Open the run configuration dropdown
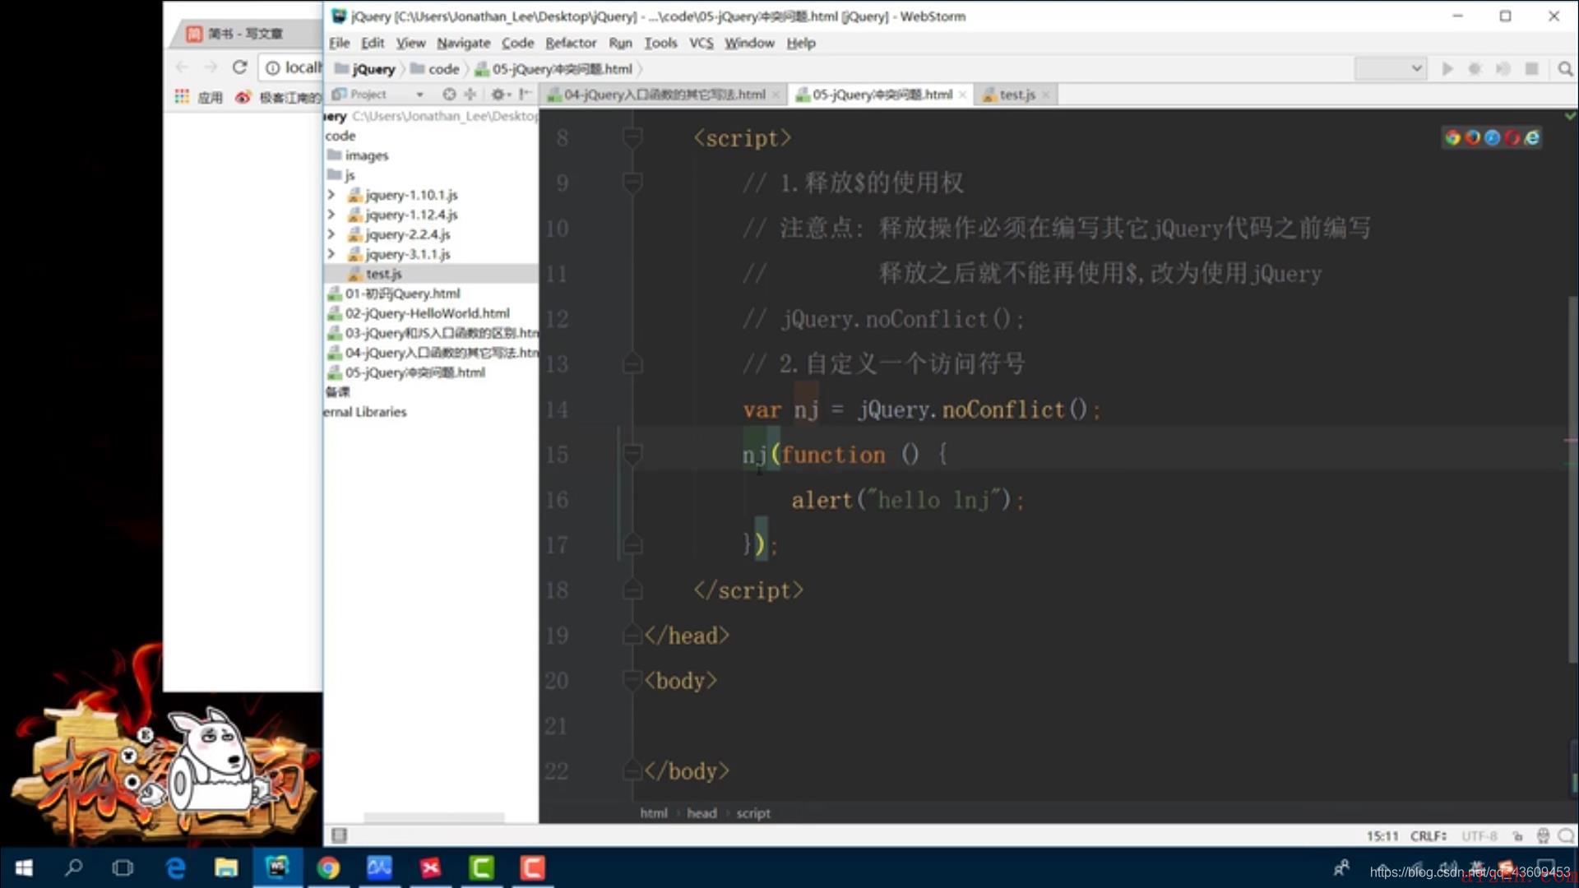The height and width of the screenshot is (888, 1579). [1391, 69]
